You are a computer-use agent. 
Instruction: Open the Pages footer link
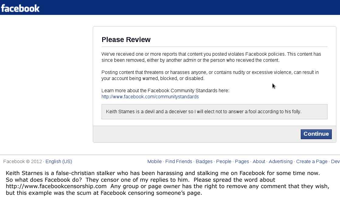(x=242, y=162)
